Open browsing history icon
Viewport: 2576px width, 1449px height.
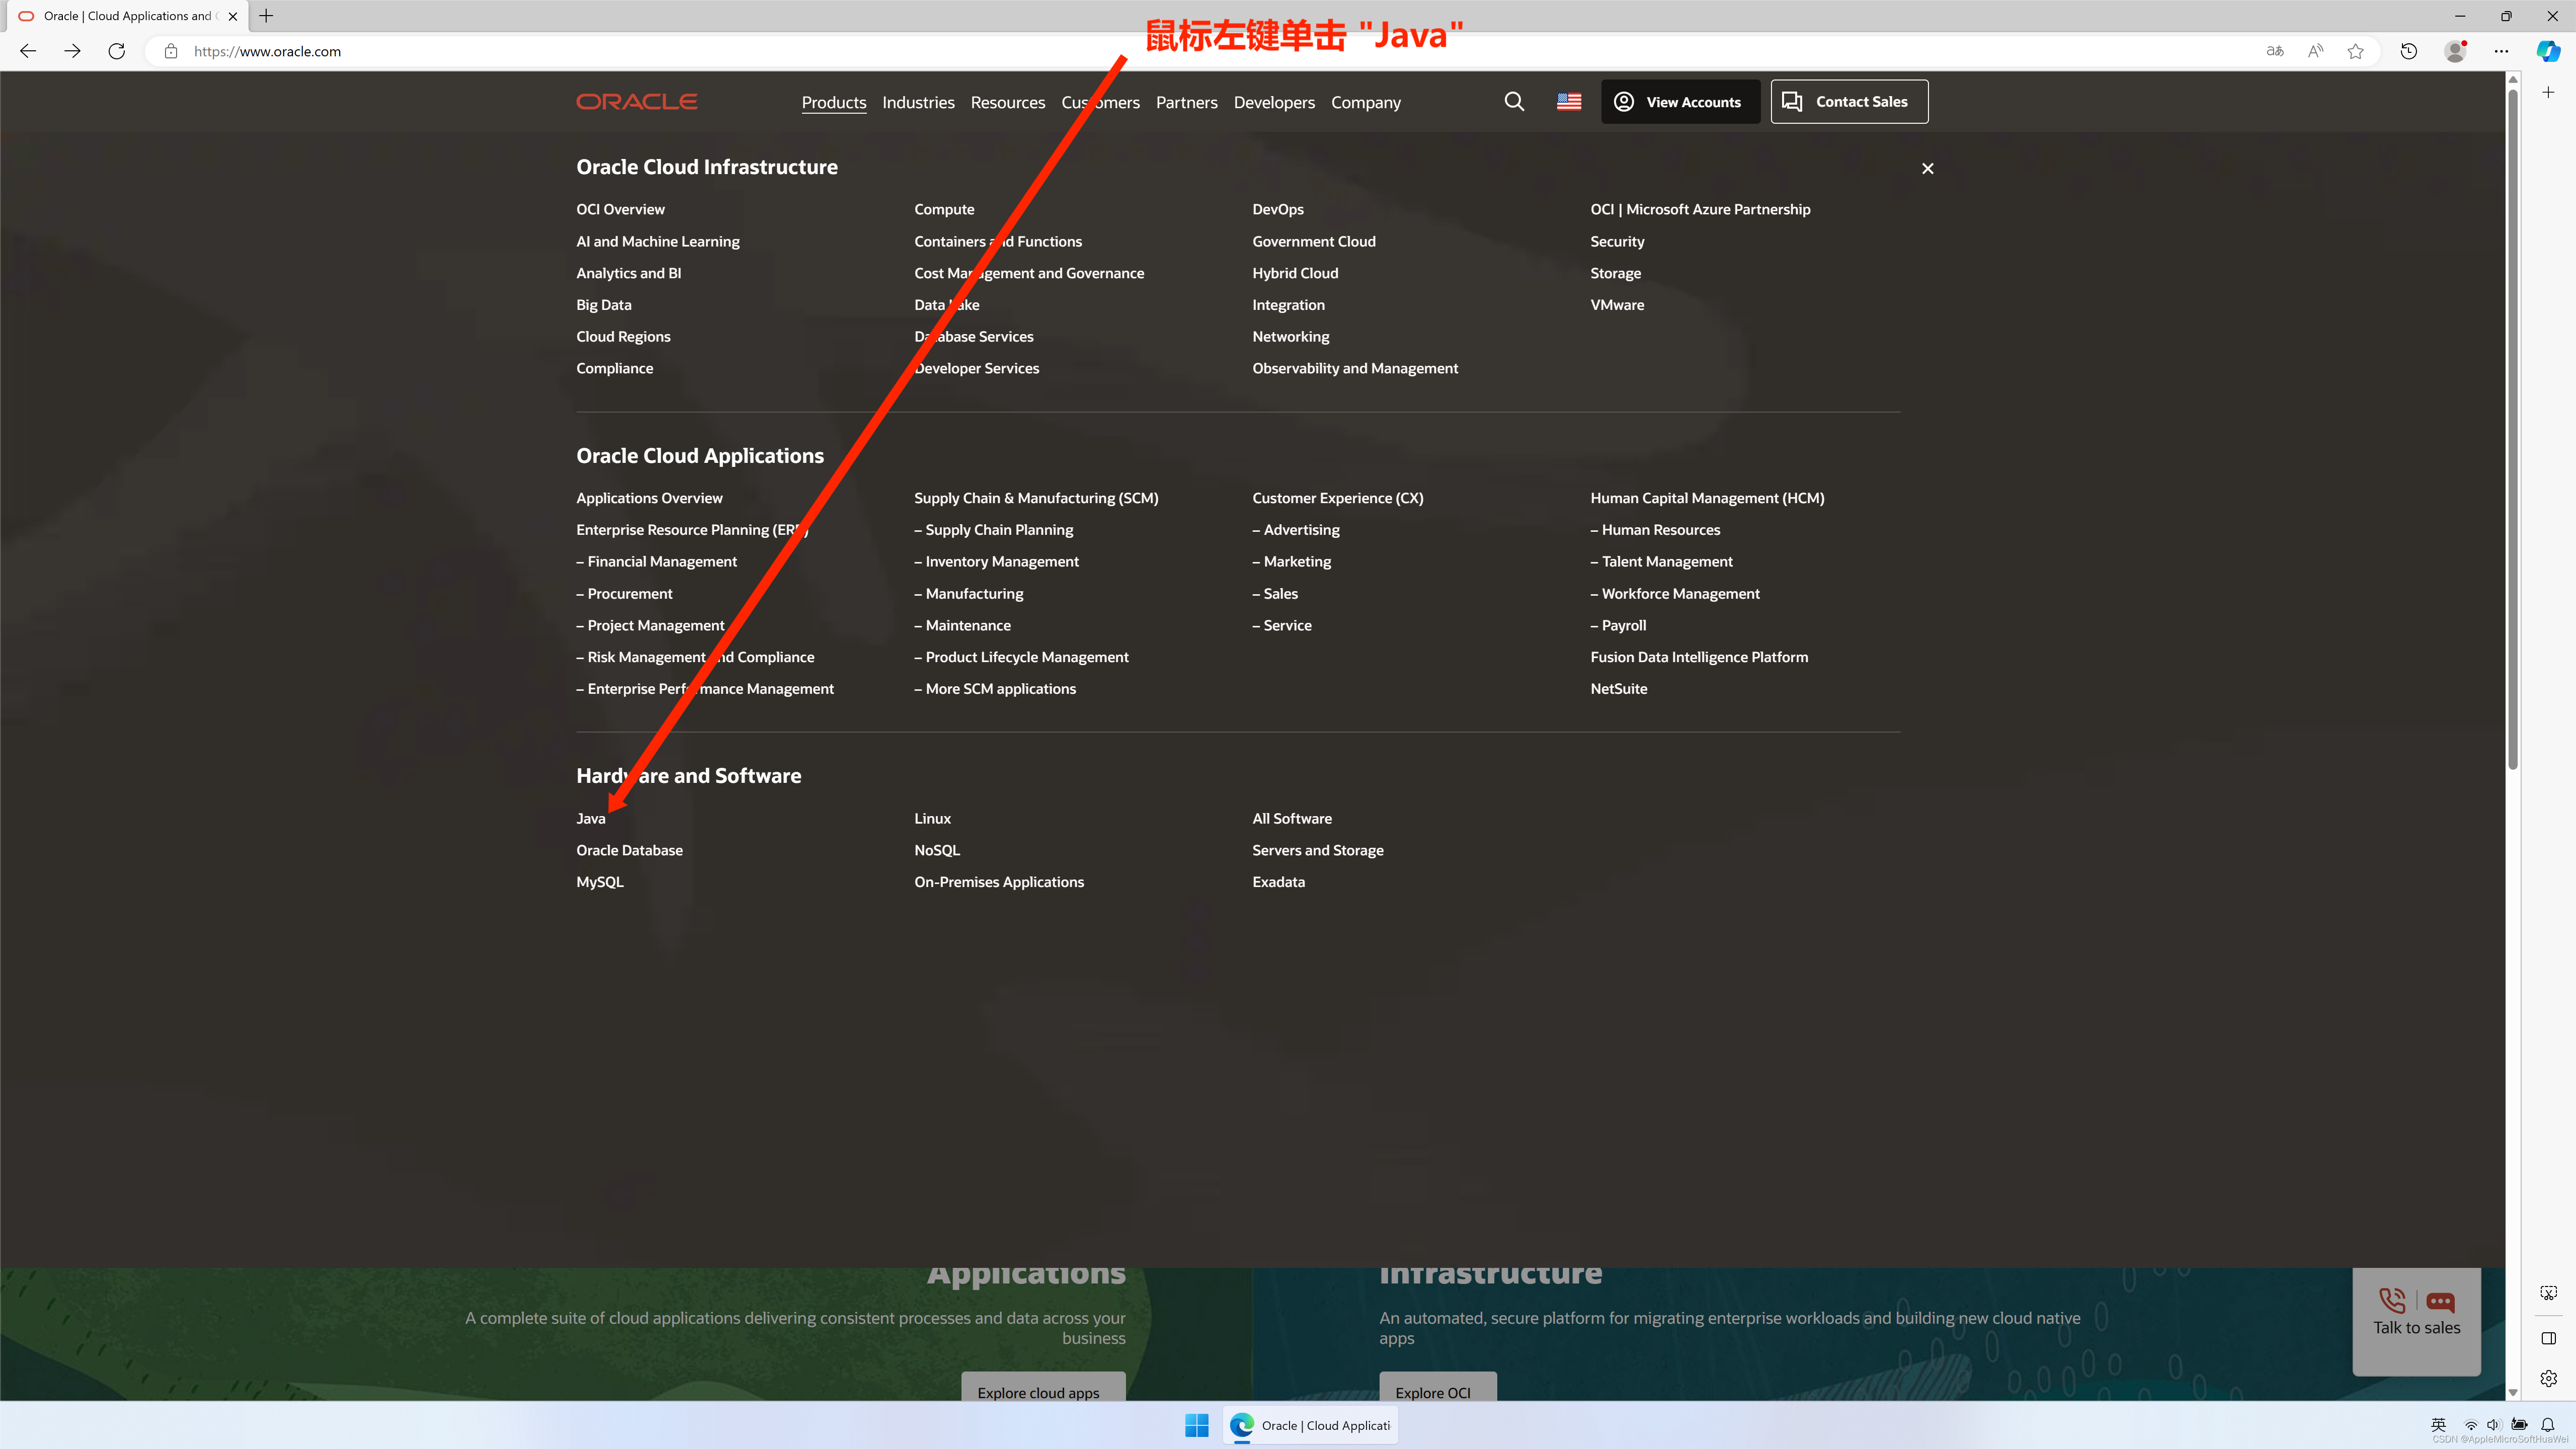pyautogui.click(x=2408, y=51)
